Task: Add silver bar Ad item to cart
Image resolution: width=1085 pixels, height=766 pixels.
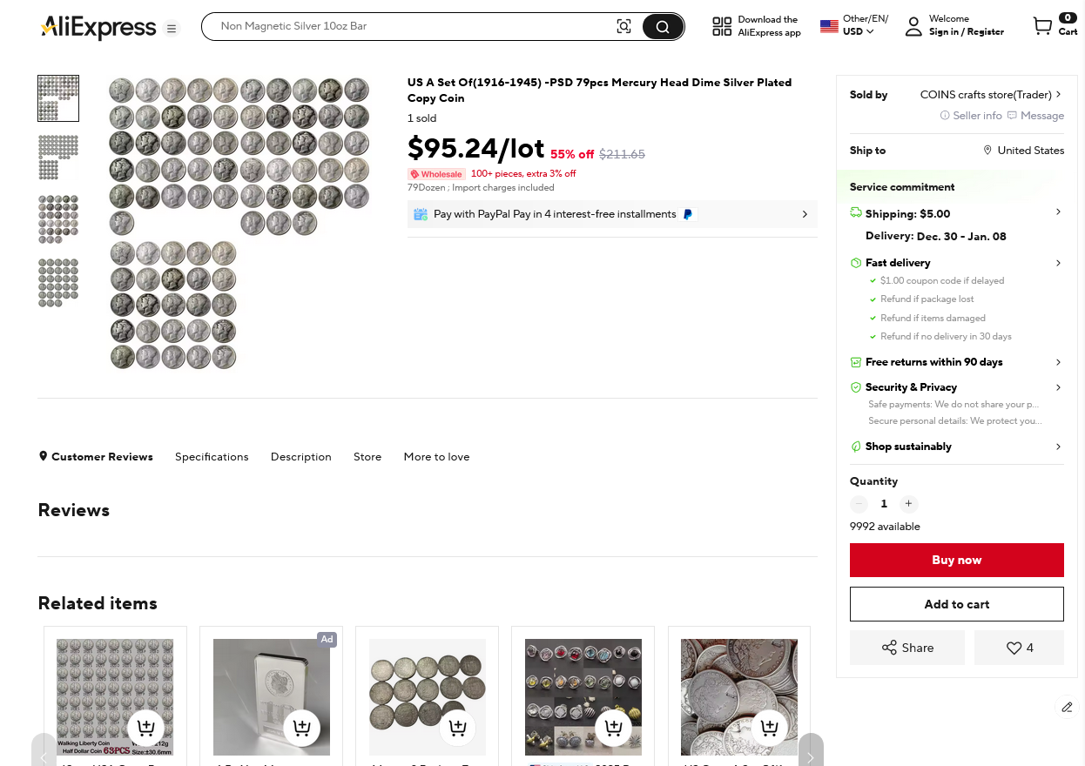Action: click(x=302, y=728)
